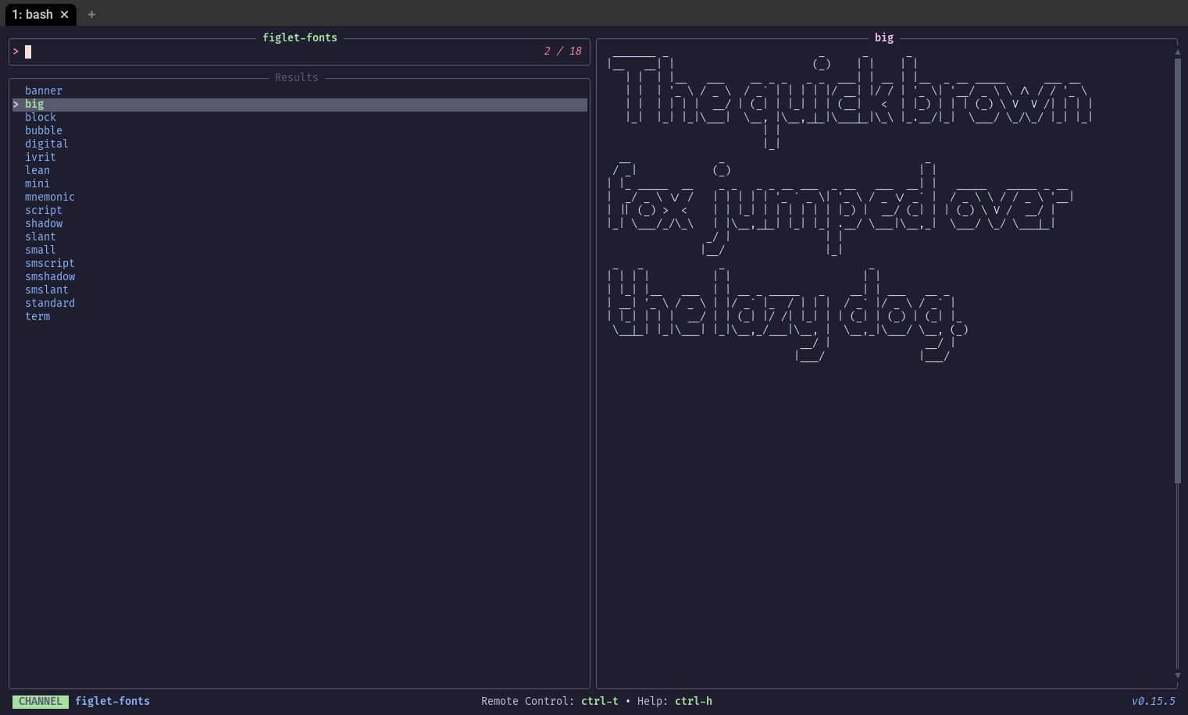Click the '>' prompt symbol in search box

(x=16, y=51)
